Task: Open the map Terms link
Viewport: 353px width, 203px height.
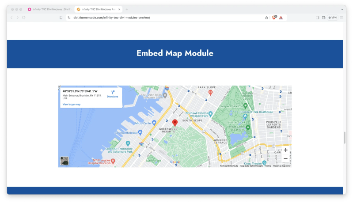Action: 268,166
